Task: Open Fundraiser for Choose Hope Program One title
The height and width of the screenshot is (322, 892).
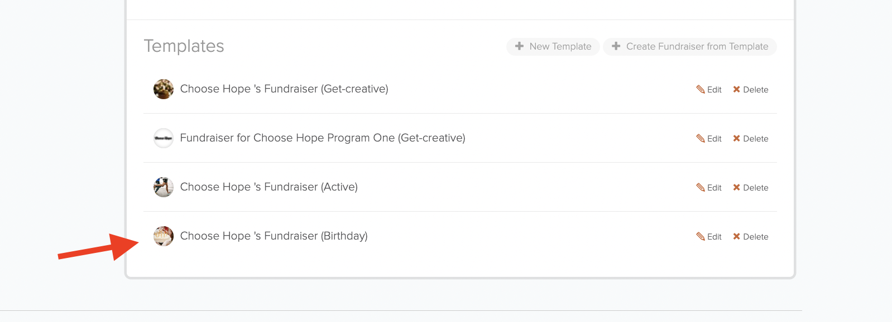Action: coord(323,138)
